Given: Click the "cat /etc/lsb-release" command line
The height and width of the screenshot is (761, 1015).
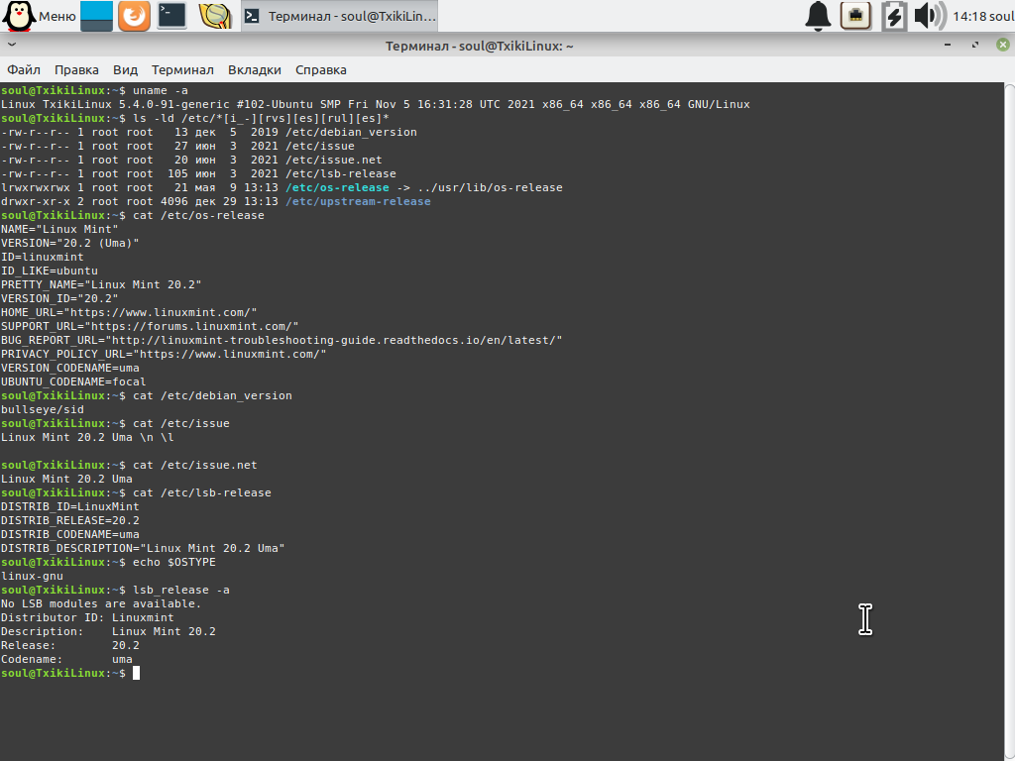Looking at the screenshot, I should pyautogui.click(x=202, y=492).
